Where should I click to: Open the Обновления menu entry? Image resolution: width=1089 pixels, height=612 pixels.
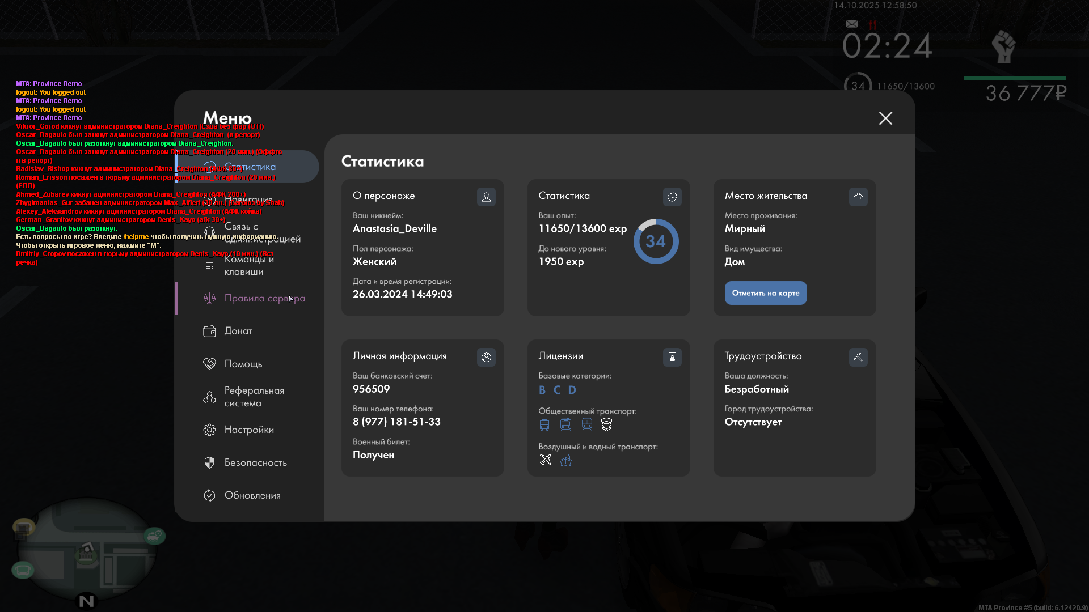(252, 495)
